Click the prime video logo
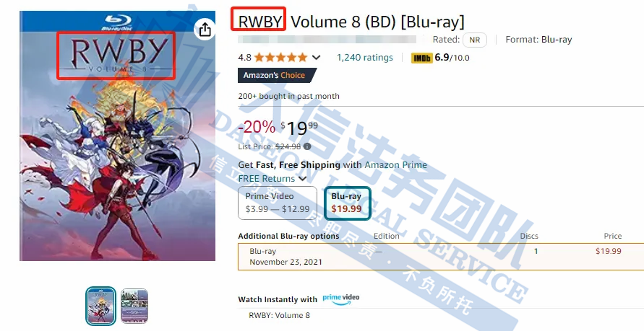 click(x=341, y=299)
